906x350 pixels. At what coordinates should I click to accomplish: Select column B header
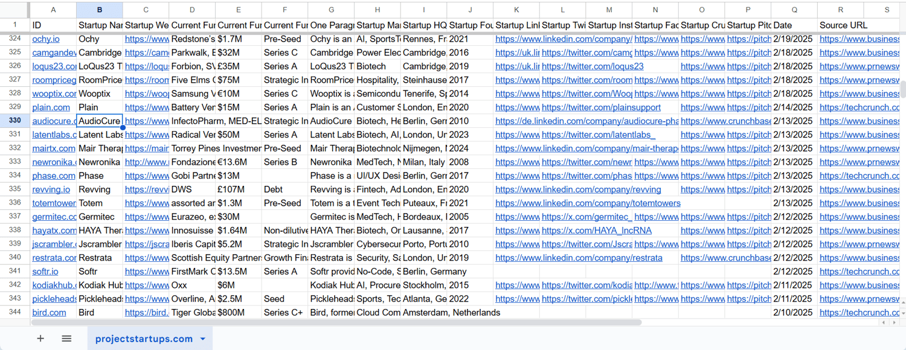click(100, 10)
